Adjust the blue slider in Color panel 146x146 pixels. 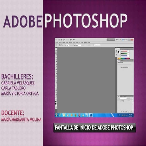(124, 56)
